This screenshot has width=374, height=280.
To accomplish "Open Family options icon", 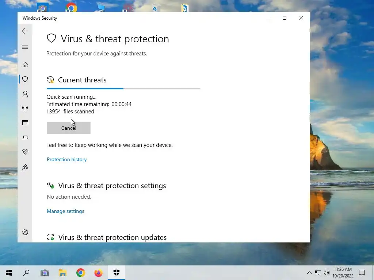I will (25, 167).
